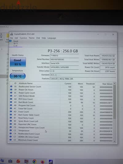
Task: Click the status icon for Minimum Erase Count
Action: click(x=10, y=140)
